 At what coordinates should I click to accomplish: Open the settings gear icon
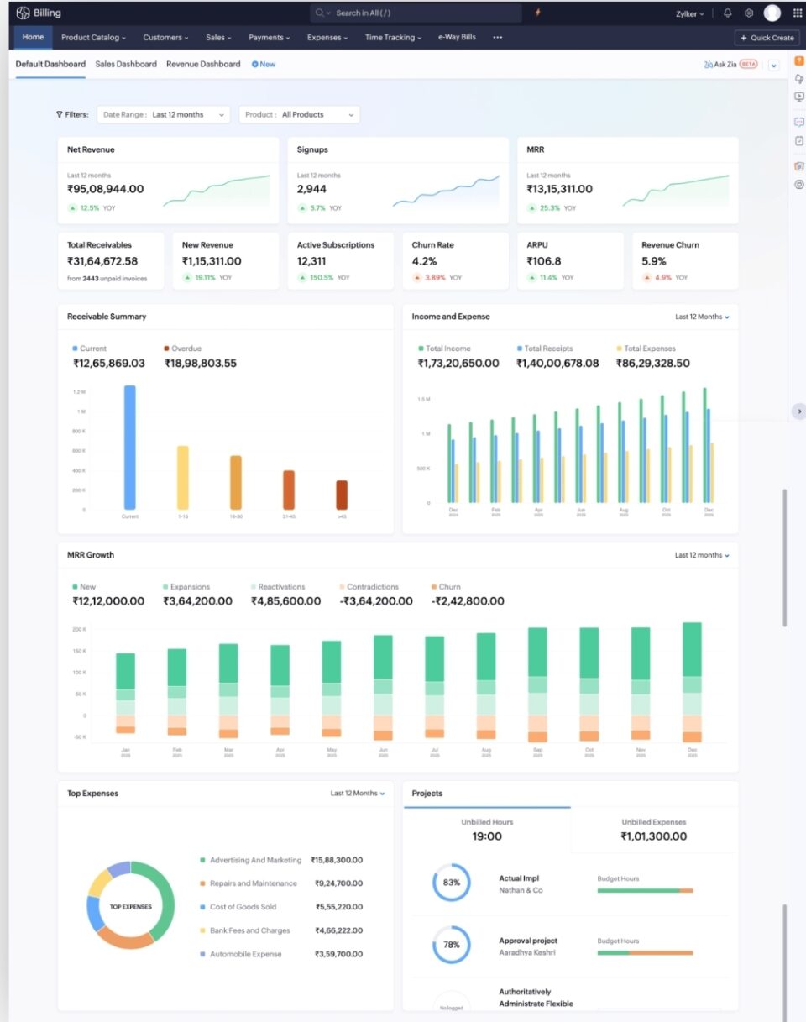pos(749,13)
